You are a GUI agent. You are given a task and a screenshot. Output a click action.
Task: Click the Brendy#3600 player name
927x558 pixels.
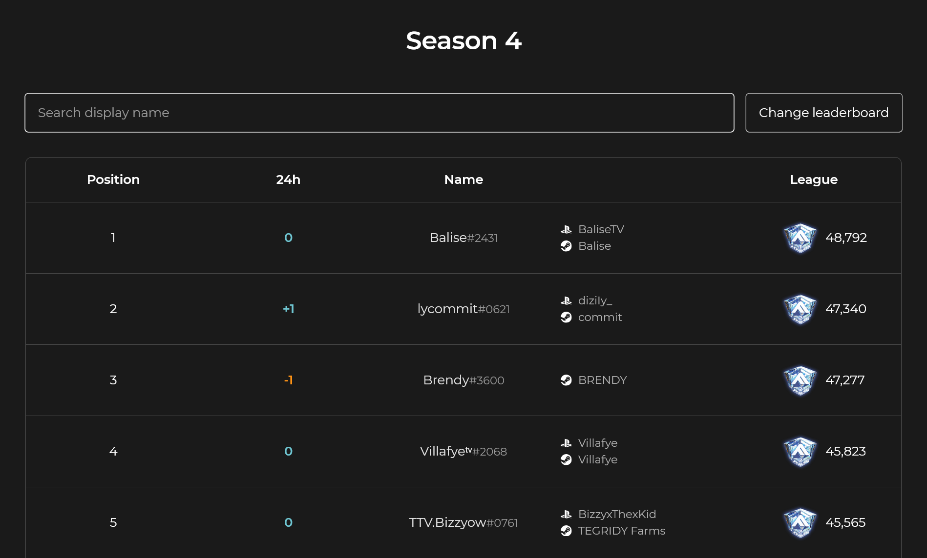click(x=463, y=380)
